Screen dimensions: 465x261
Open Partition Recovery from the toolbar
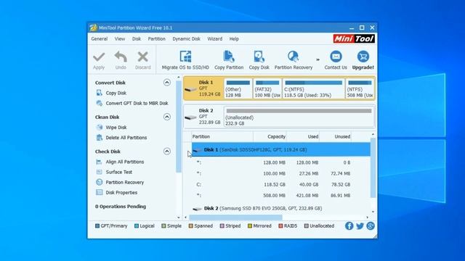[x=294, y=60]
